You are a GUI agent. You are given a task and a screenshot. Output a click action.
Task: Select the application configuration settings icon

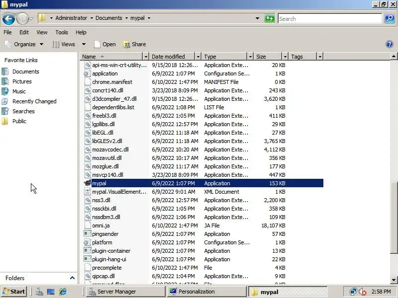pos(88,74)
